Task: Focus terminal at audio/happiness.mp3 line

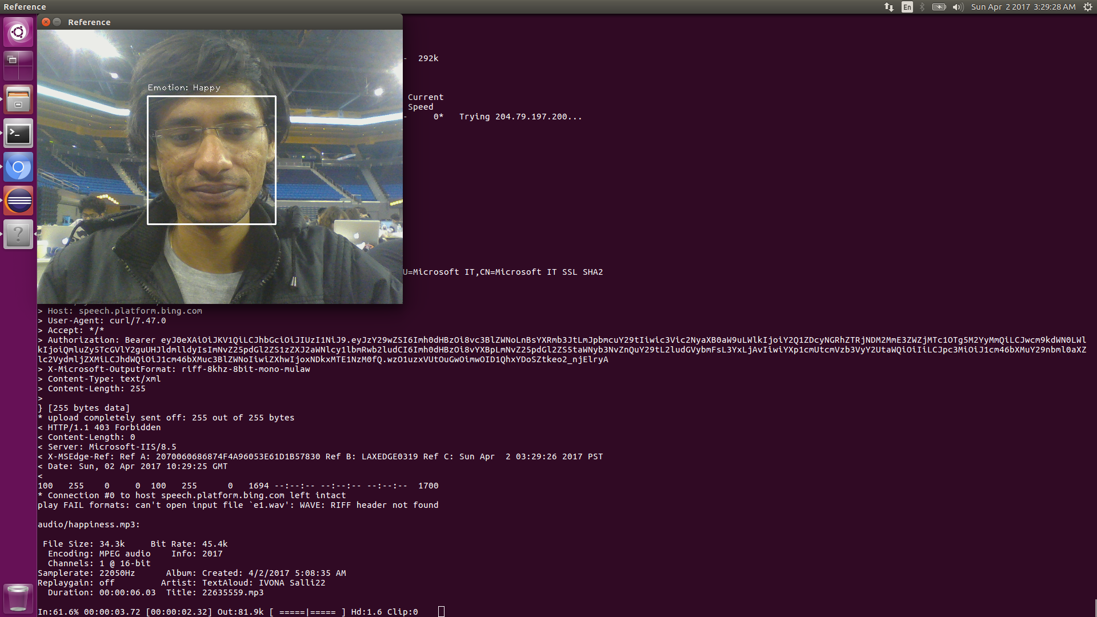Action: 89,524
